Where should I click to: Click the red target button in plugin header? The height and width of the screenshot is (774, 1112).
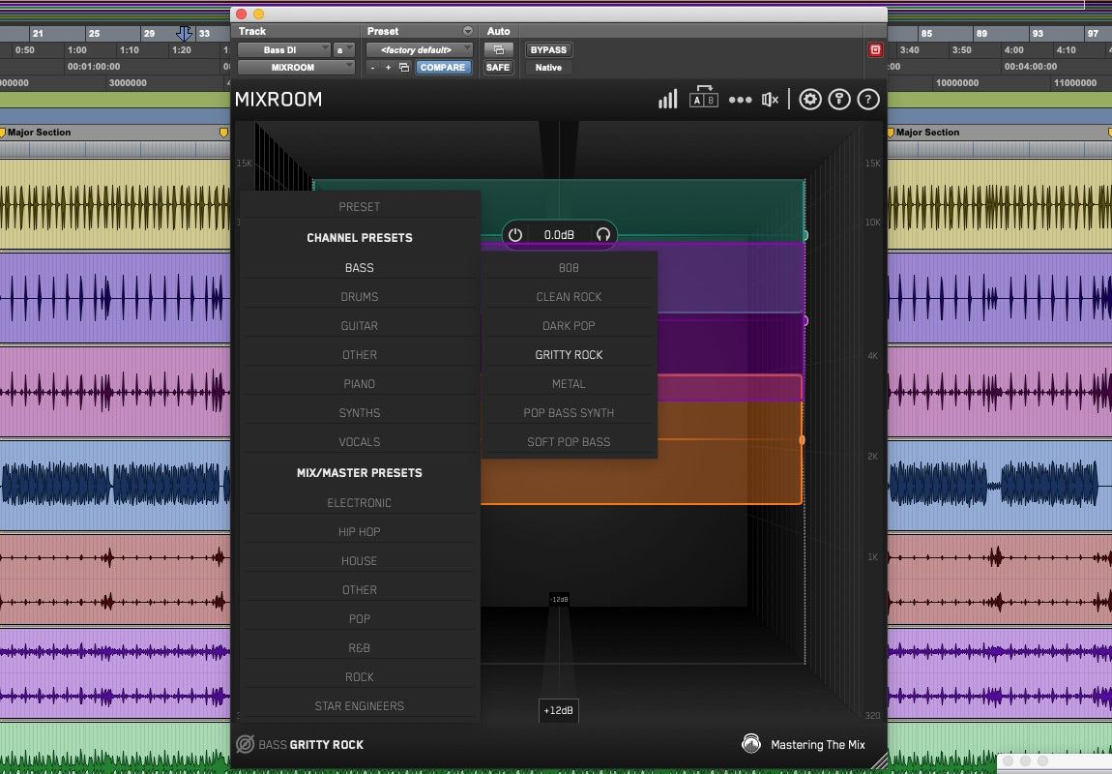tap(875, 49)
